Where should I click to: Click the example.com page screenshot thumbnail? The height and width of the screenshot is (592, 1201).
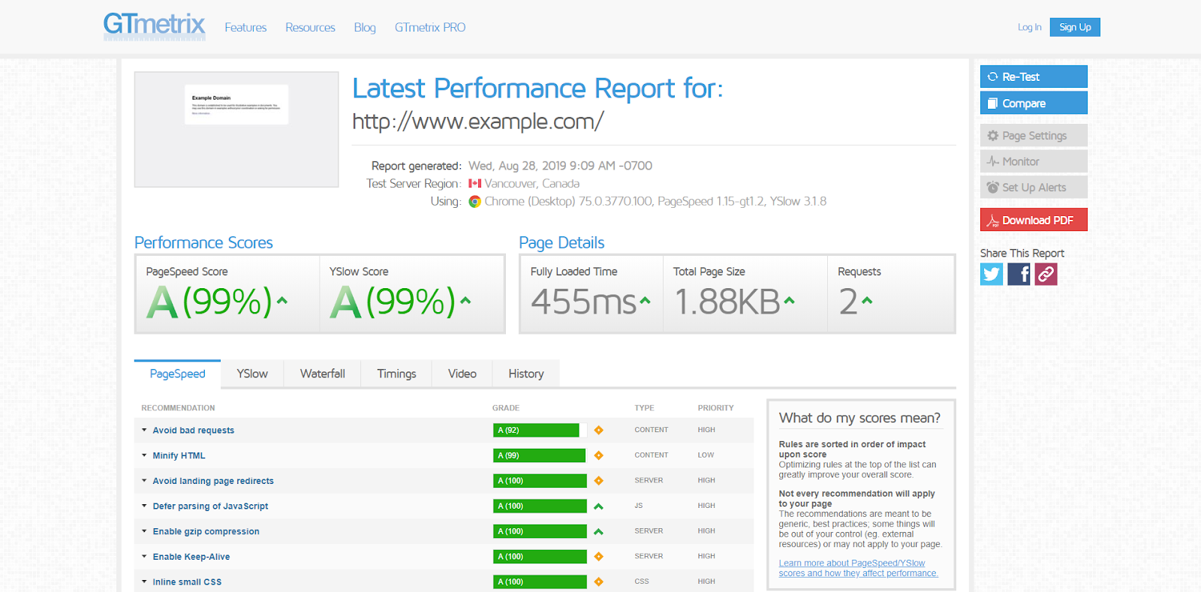(x=236, y=129)
